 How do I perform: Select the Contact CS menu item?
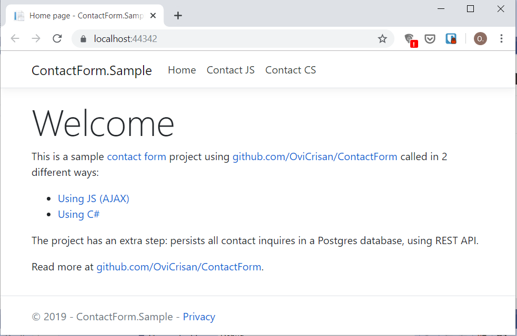click(290, 69)
